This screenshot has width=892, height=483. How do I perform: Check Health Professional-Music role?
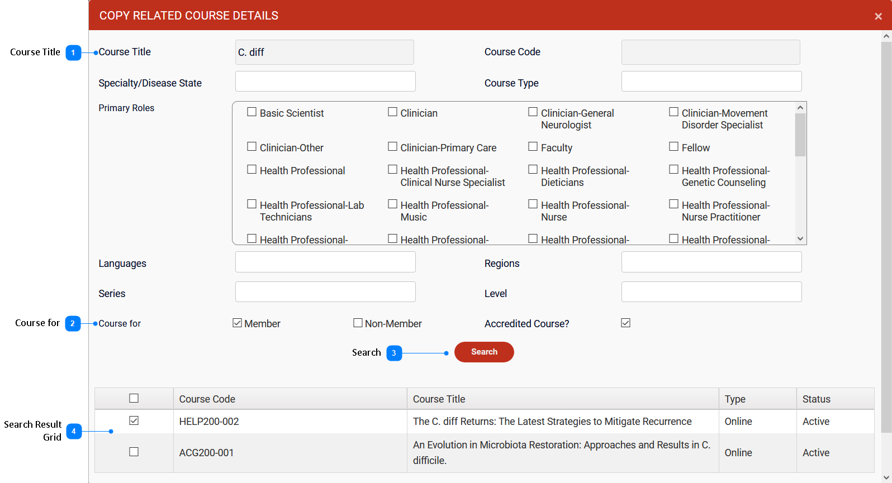point(393,204)
